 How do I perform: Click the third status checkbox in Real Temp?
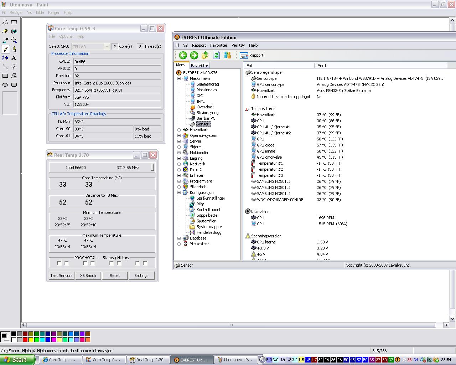(x=85, y=263)
